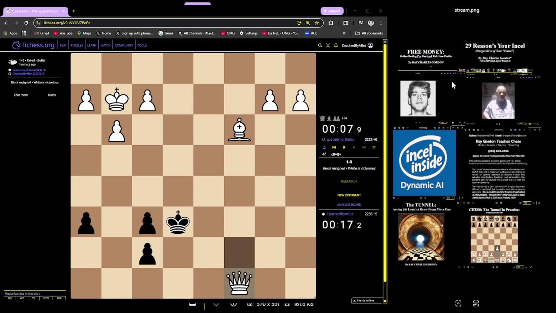
Task: Open the board hamburger menu icon
Action: [x=374, y=147]
